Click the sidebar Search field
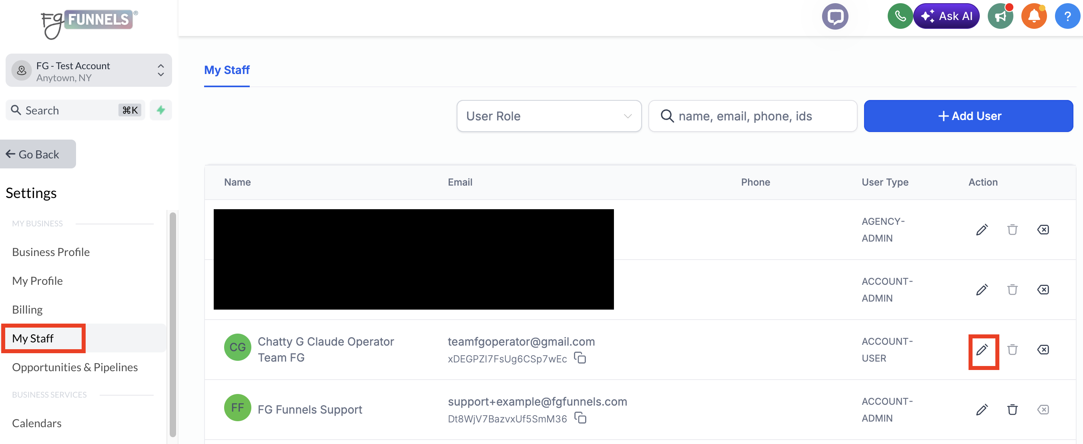The height and width of the screenshot is (444, 1083). (75, 110)
